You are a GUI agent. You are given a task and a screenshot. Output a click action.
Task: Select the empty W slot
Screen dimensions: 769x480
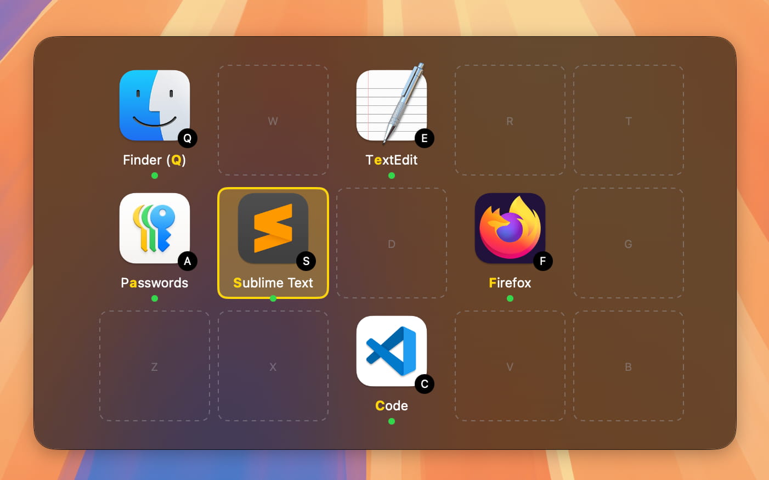coord(273,121)
